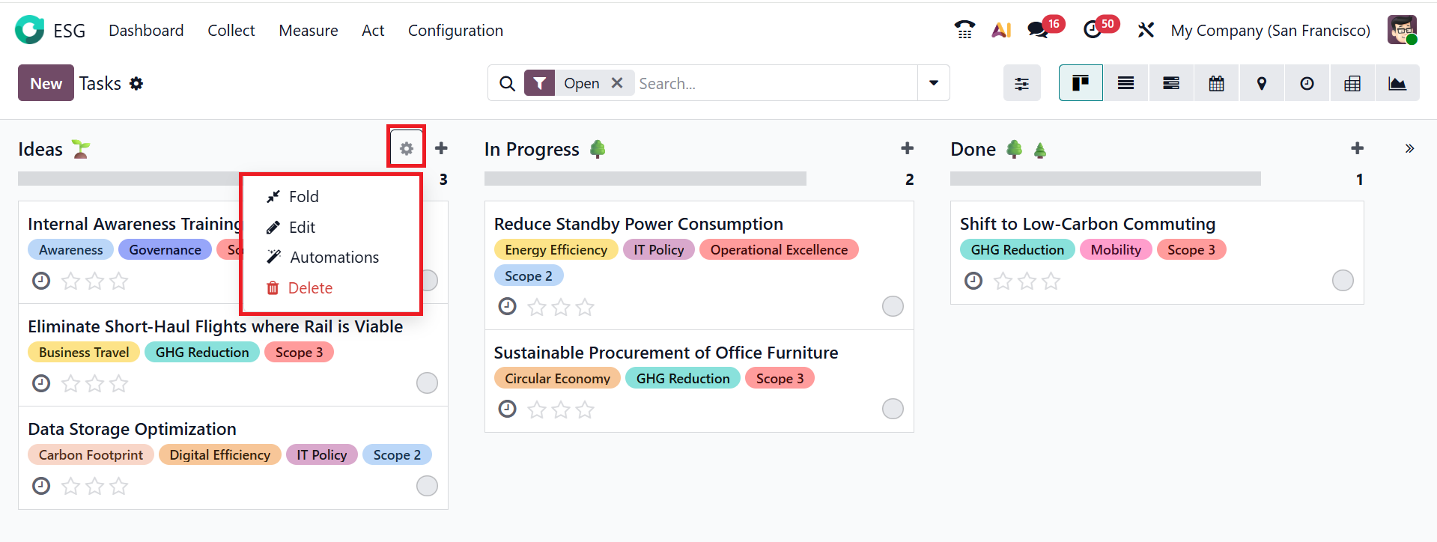Image resolution: width=1437 pixels, height=542 pixels.
Task: Switch to the List view icon
Action: 1125,83
